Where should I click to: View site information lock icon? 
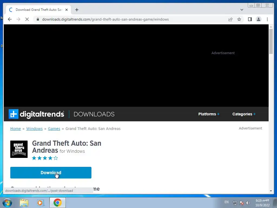(38, 19)
